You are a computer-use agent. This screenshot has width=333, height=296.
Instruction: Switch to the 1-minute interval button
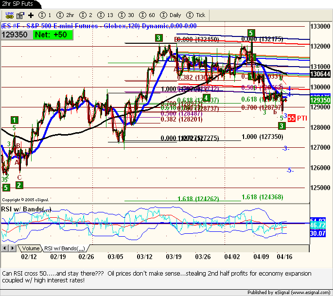(x=46, y=15)
